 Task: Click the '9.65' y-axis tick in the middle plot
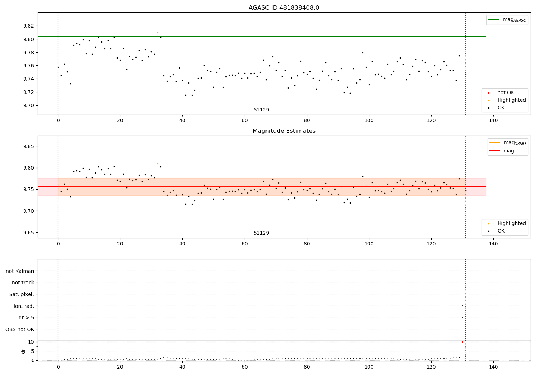(29, 232)
